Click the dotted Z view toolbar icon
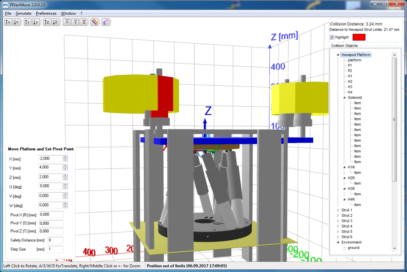407x272 pixels. point(84,22)
